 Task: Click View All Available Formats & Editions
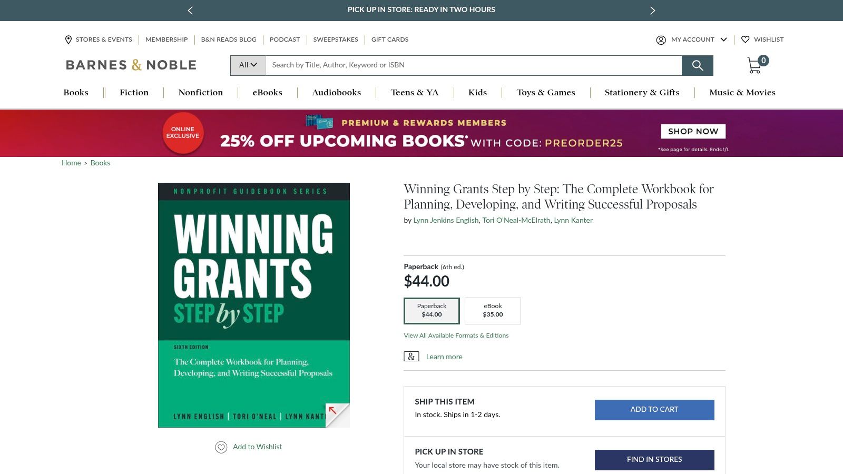456,335
